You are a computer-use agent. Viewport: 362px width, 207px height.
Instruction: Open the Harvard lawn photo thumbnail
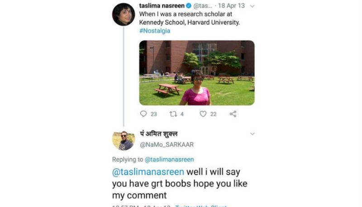click(197, 73)
